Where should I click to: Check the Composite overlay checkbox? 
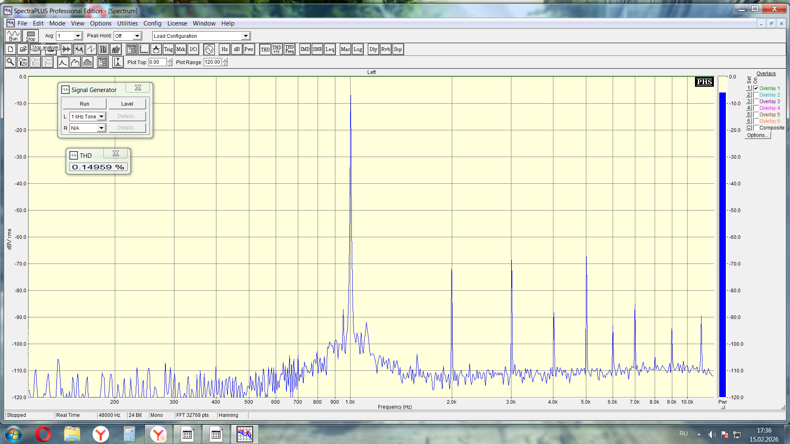click(x=756, y=128)
